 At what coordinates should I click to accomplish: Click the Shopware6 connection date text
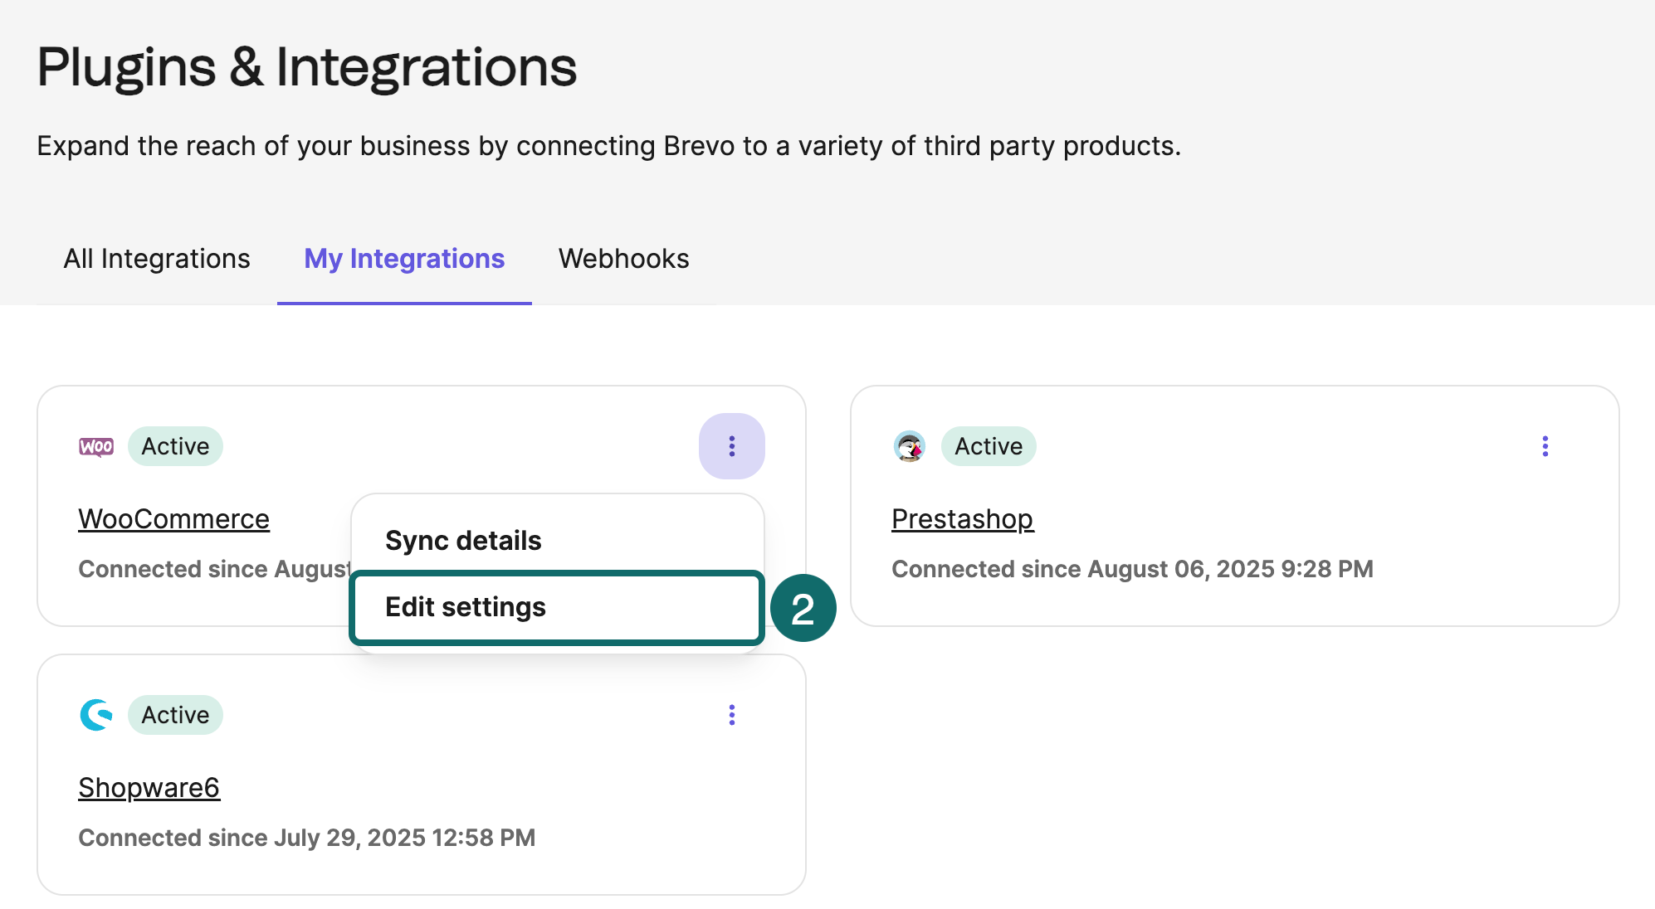tap(307, 838)
